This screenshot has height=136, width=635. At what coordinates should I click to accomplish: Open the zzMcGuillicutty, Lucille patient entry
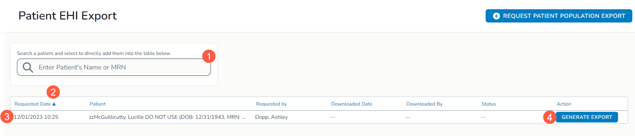tap(167, 117)
